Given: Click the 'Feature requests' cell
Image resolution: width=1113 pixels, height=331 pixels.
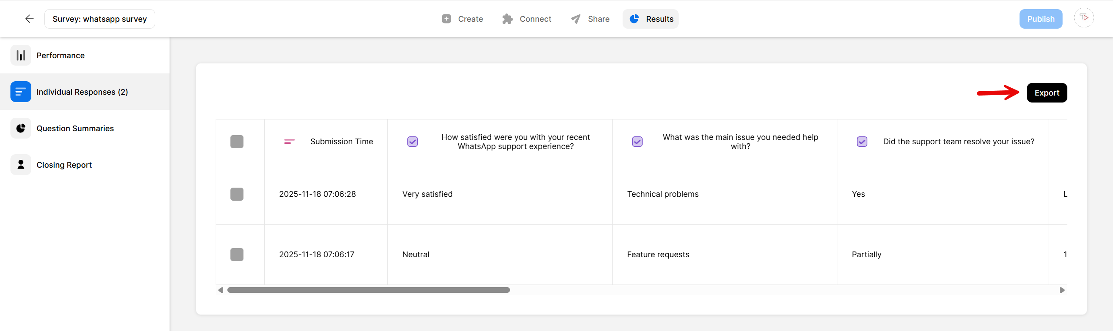Looking at the screenshot, I should (x=725, y=255).
